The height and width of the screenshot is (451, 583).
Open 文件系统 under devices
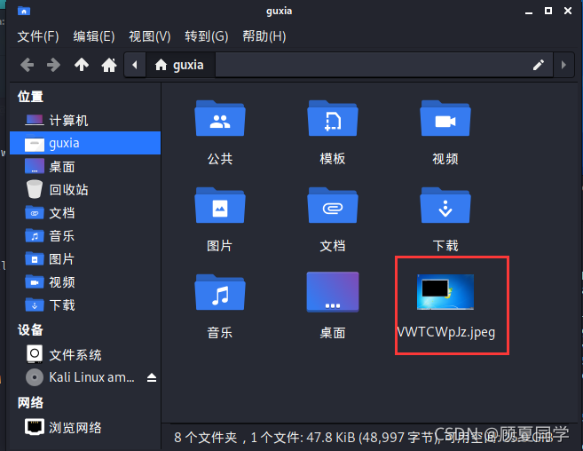pyautogui.click(x=85, y=354)
